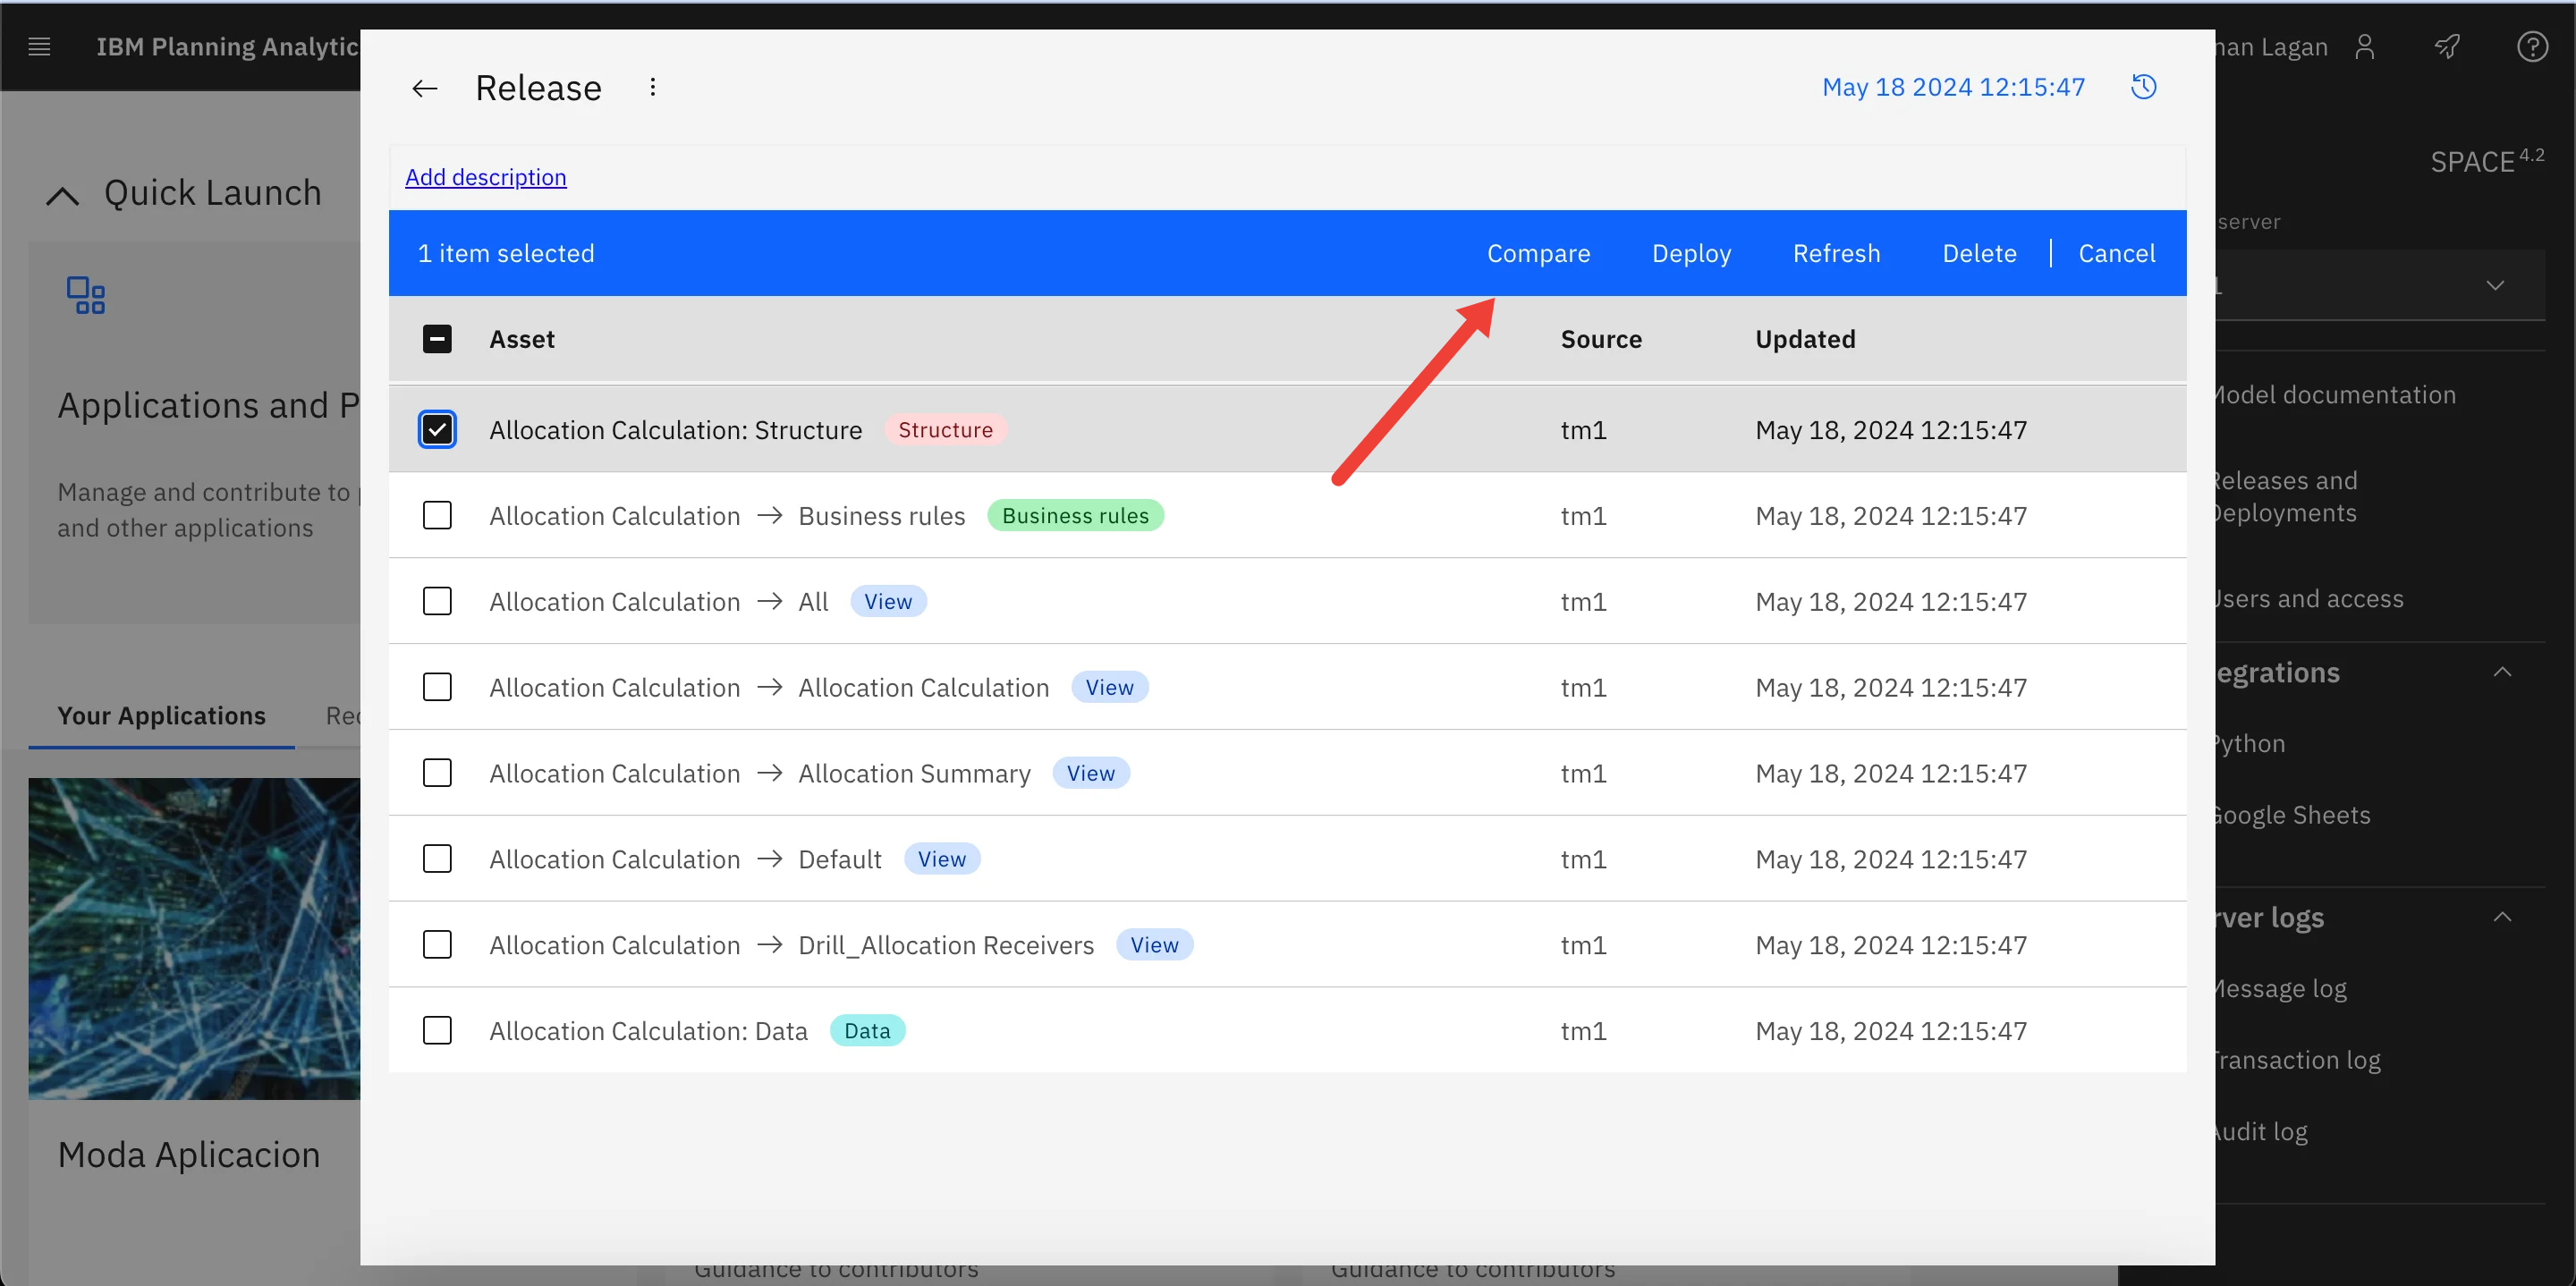Click the May 18 2024 12:15:47 timestamp link

click(x=1953, y=87)
